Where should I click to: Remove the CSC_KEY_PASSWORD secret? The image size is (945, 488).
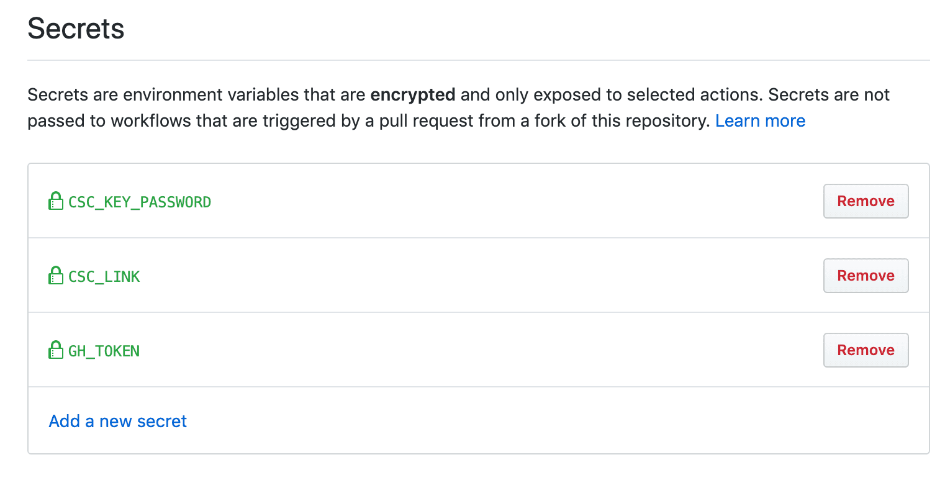[x=866, y=201]
